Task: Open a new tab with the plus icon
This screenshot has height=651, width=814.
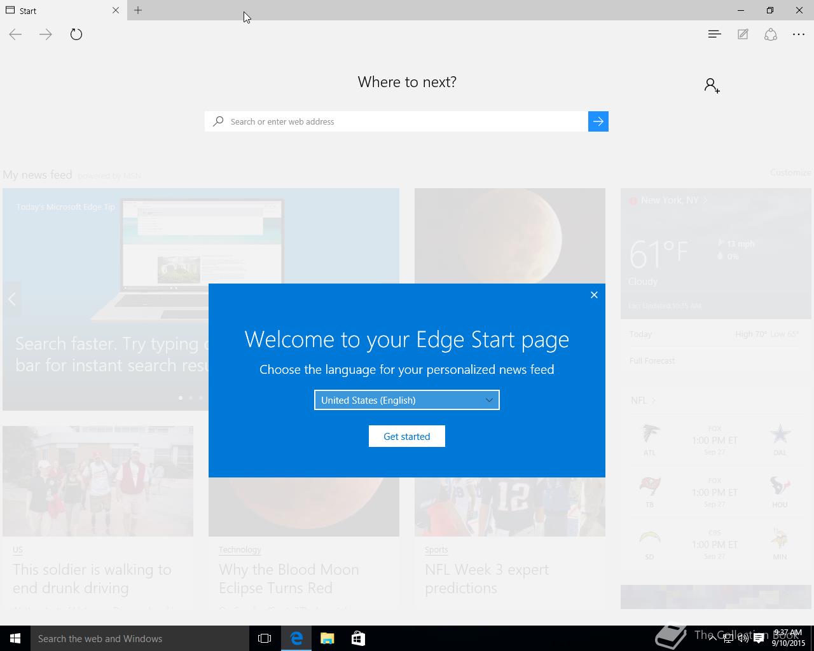Action: [138, 10]
